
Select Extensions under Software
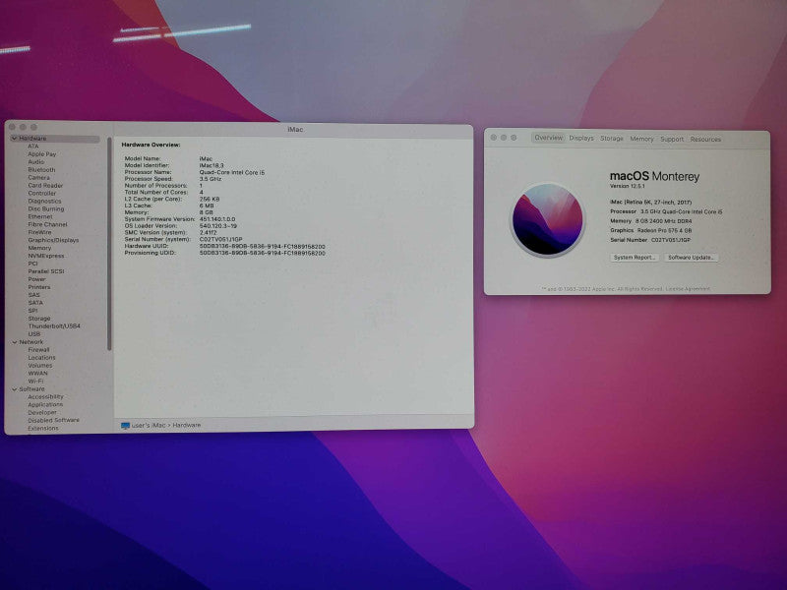pyautogui.click(x=43, y=428)
